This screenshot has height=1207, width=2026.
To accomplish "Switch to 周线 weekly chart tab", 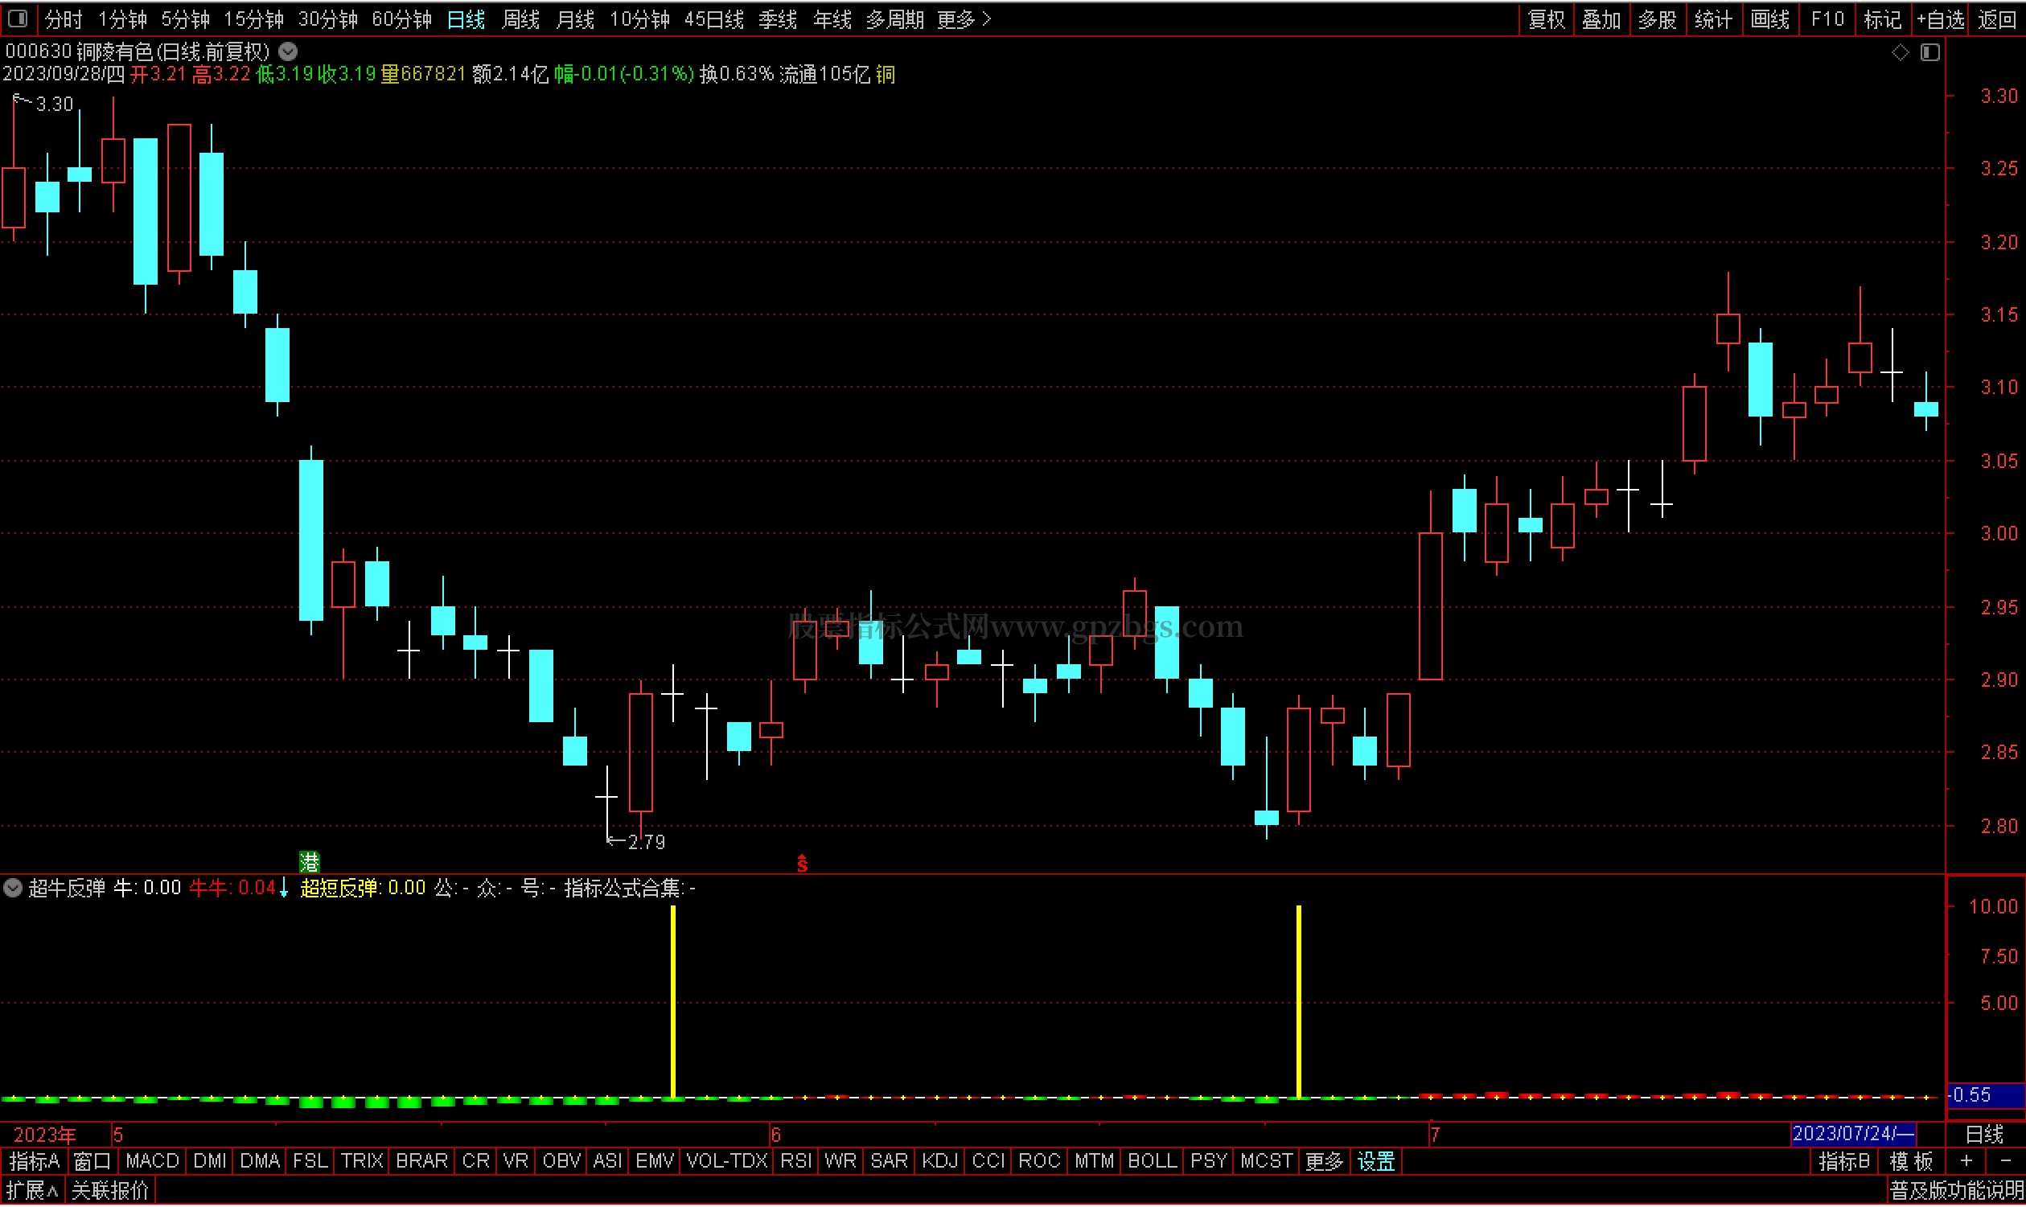I will coord(520,19).
